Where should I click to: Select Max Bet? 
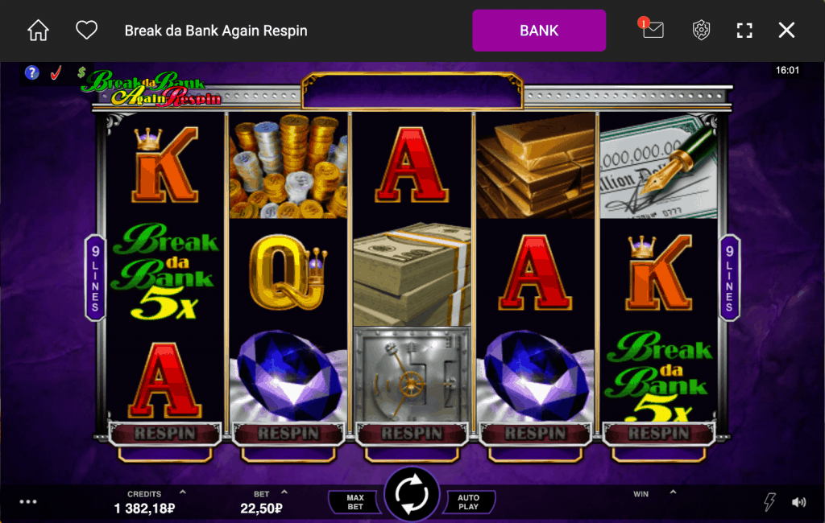(x=354, y=502)
